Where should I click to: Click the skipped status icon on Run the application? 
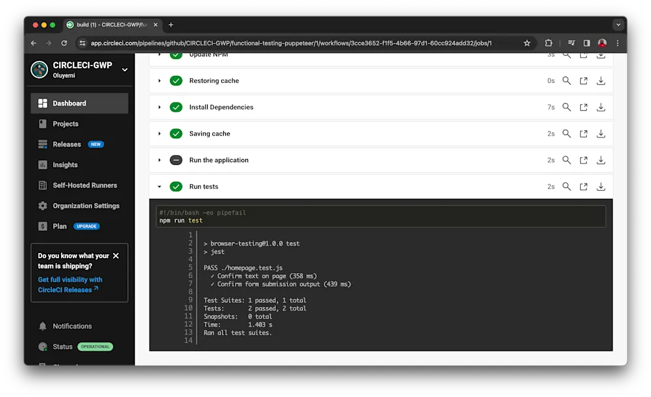click(175, 160)
